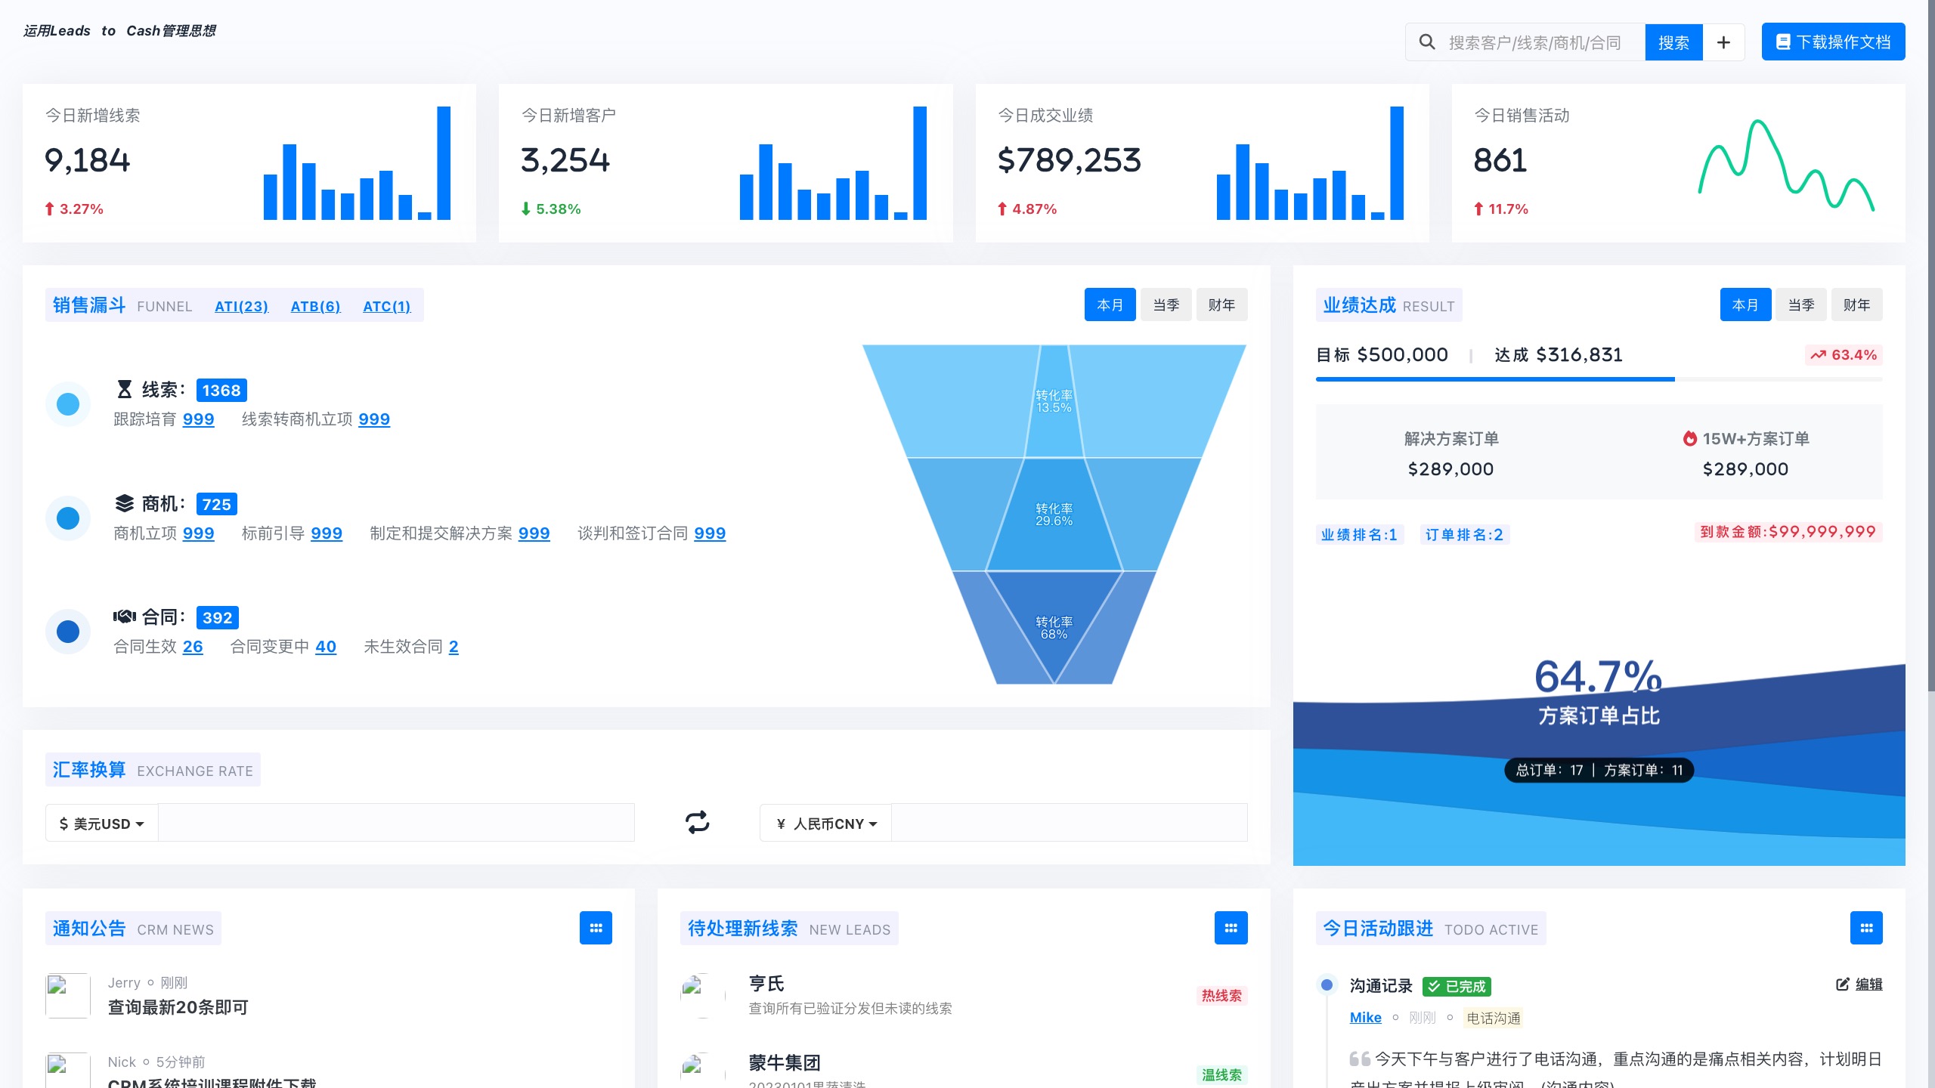Click the handshake icon next to 合同
The width and height of the screenshot is (1935, 1088).
pyautogui.click(x=124, y=617)
